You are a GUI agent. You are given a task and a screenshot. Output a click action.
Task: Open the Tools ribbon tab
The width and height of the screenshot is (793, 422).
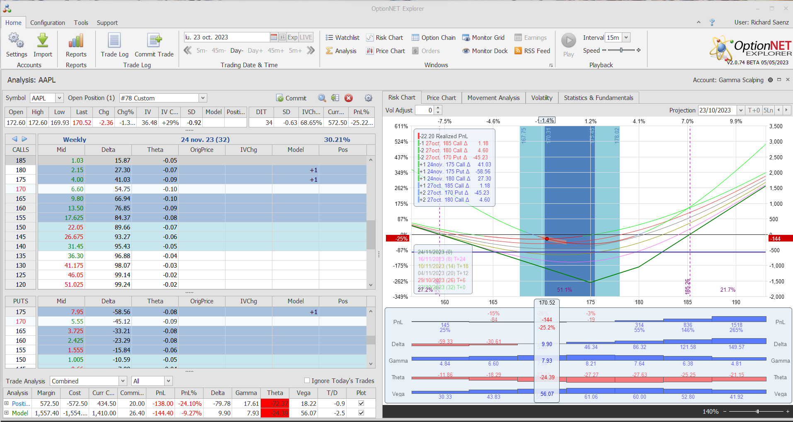(x=81, y=23)
